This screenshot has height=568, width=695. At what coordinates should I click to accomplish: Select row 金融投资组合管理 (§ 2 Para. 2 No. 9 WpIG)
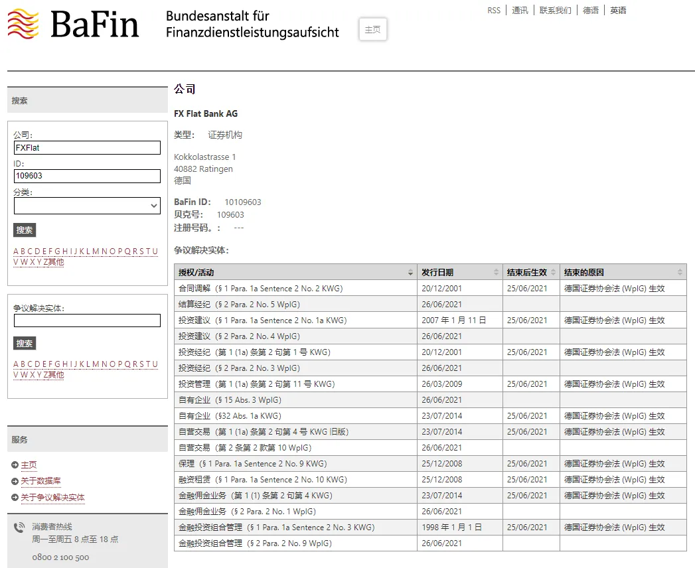[x=430, y=543]
